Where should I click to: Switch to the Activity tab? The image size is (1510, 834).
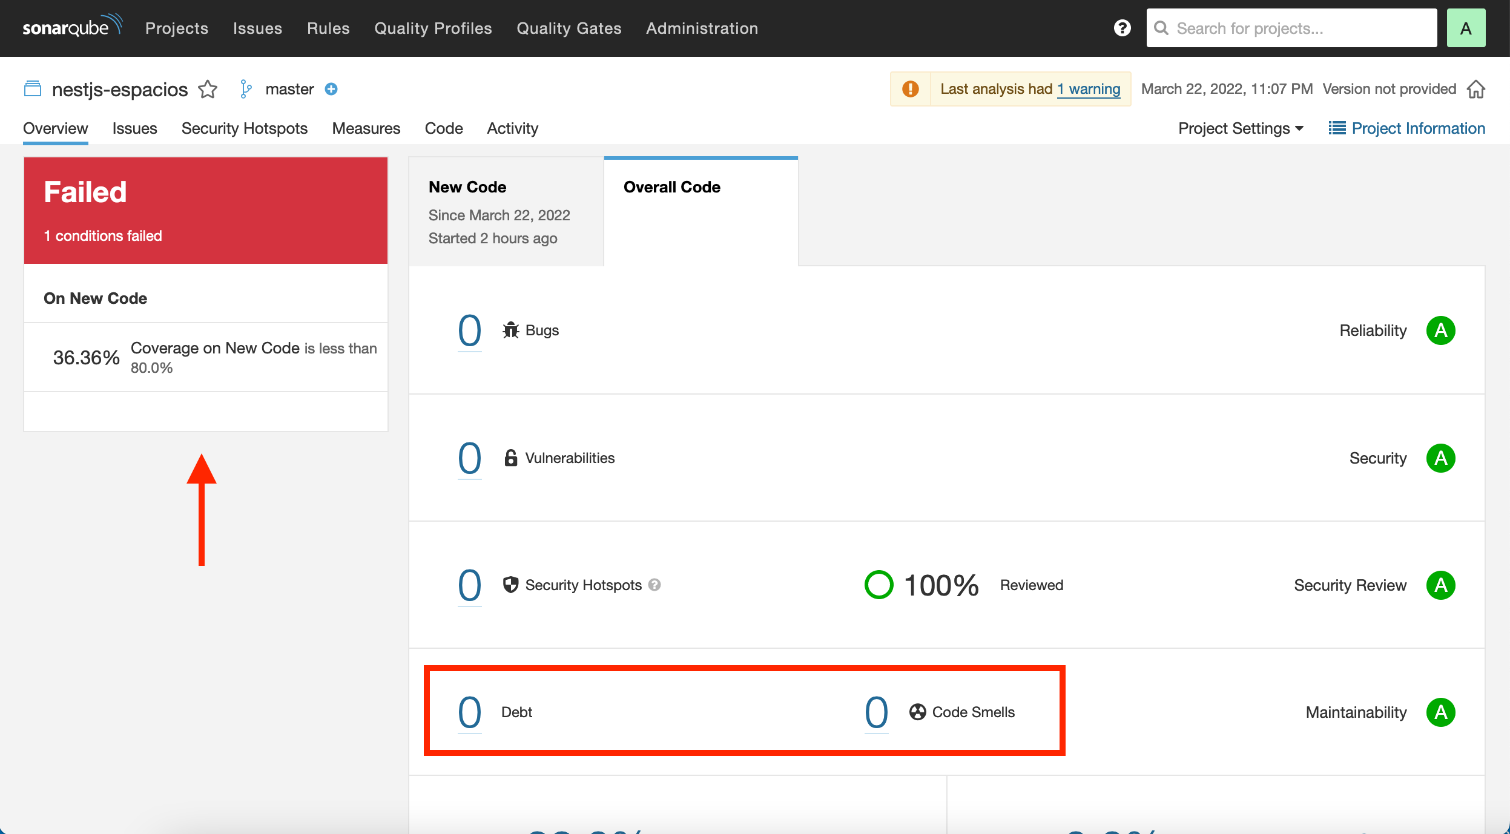point(513,128)
